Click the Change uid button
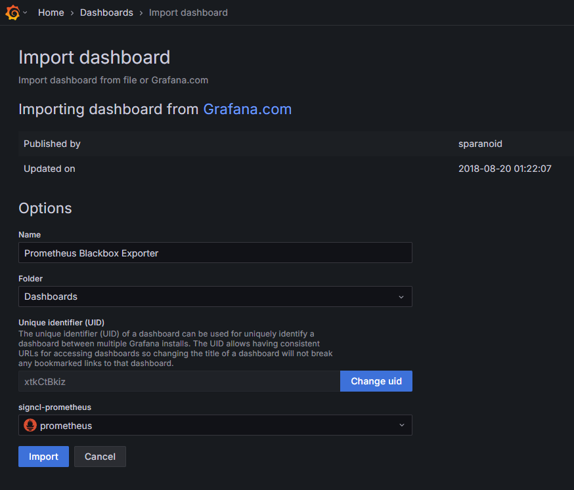This screenshot has height=490, width=574. pyautogui.click(x=376, y=381)
